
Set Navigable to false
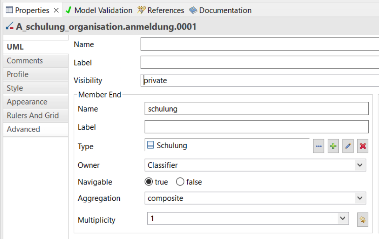click(x=180, y=182)
